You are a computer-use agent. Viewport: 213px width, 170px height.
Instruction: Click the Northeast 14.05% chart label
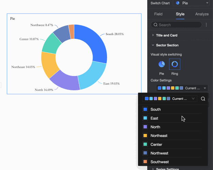[23, 67]
